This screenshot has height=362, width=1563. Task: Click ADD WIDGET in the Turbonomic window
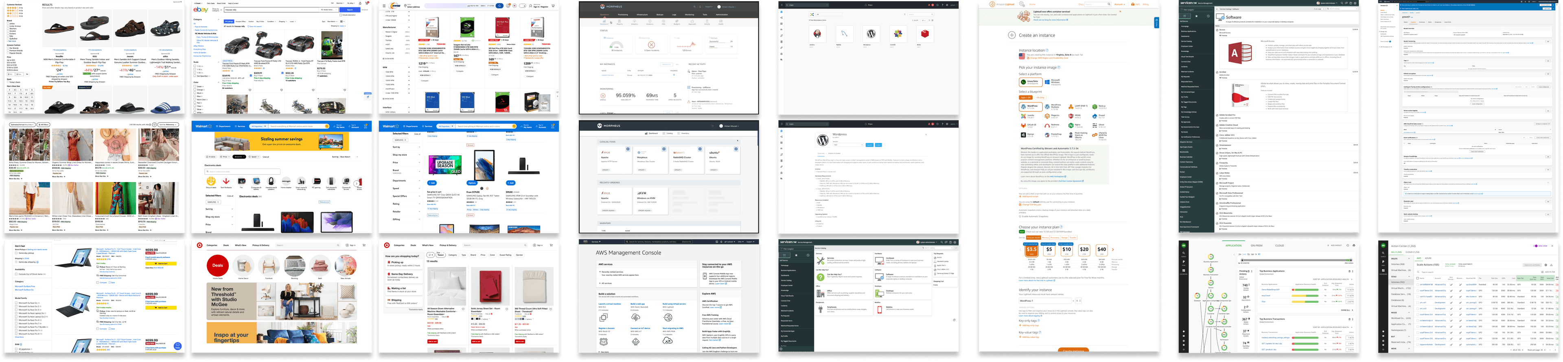coord(1335,246)
